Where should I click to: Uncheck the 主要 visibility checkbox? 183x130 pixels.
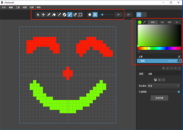tap(179, 56)
